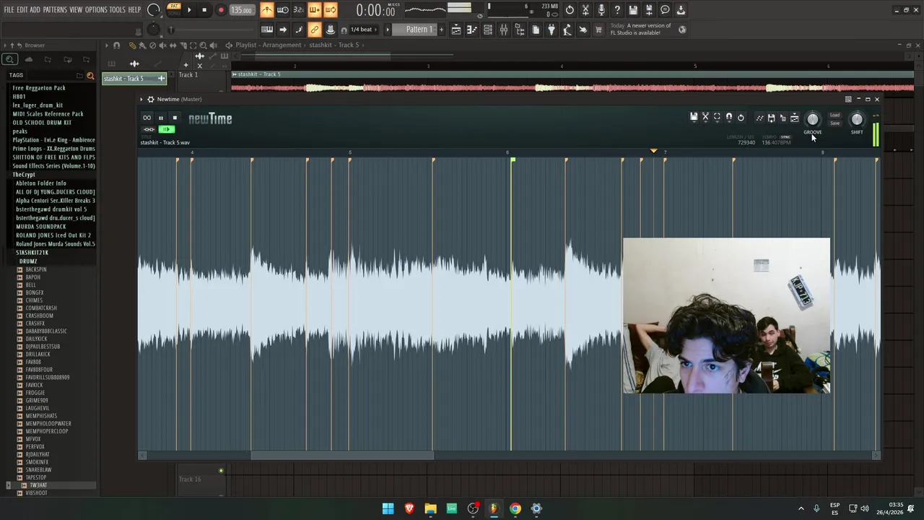The height and width of the screenshot is (520, 924).
Task: Click the Newtime GROOVE knob
Action: 813,120
